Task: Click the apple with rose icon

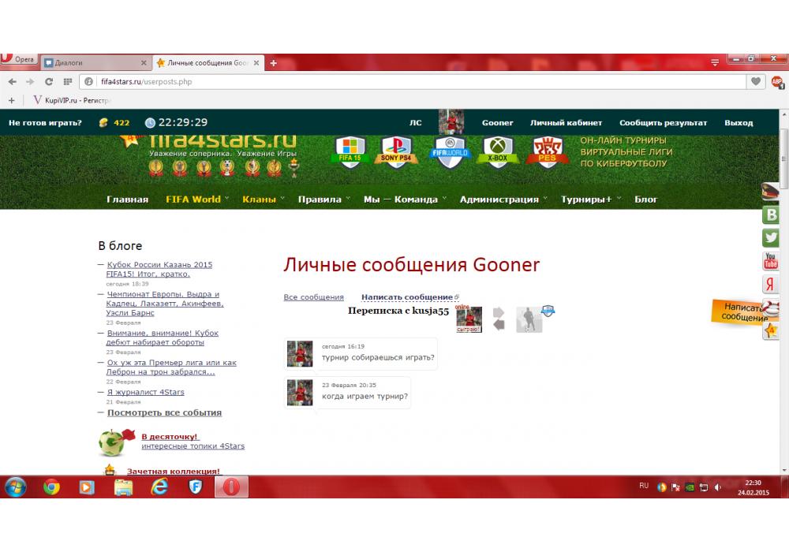Action: [116, 442]
